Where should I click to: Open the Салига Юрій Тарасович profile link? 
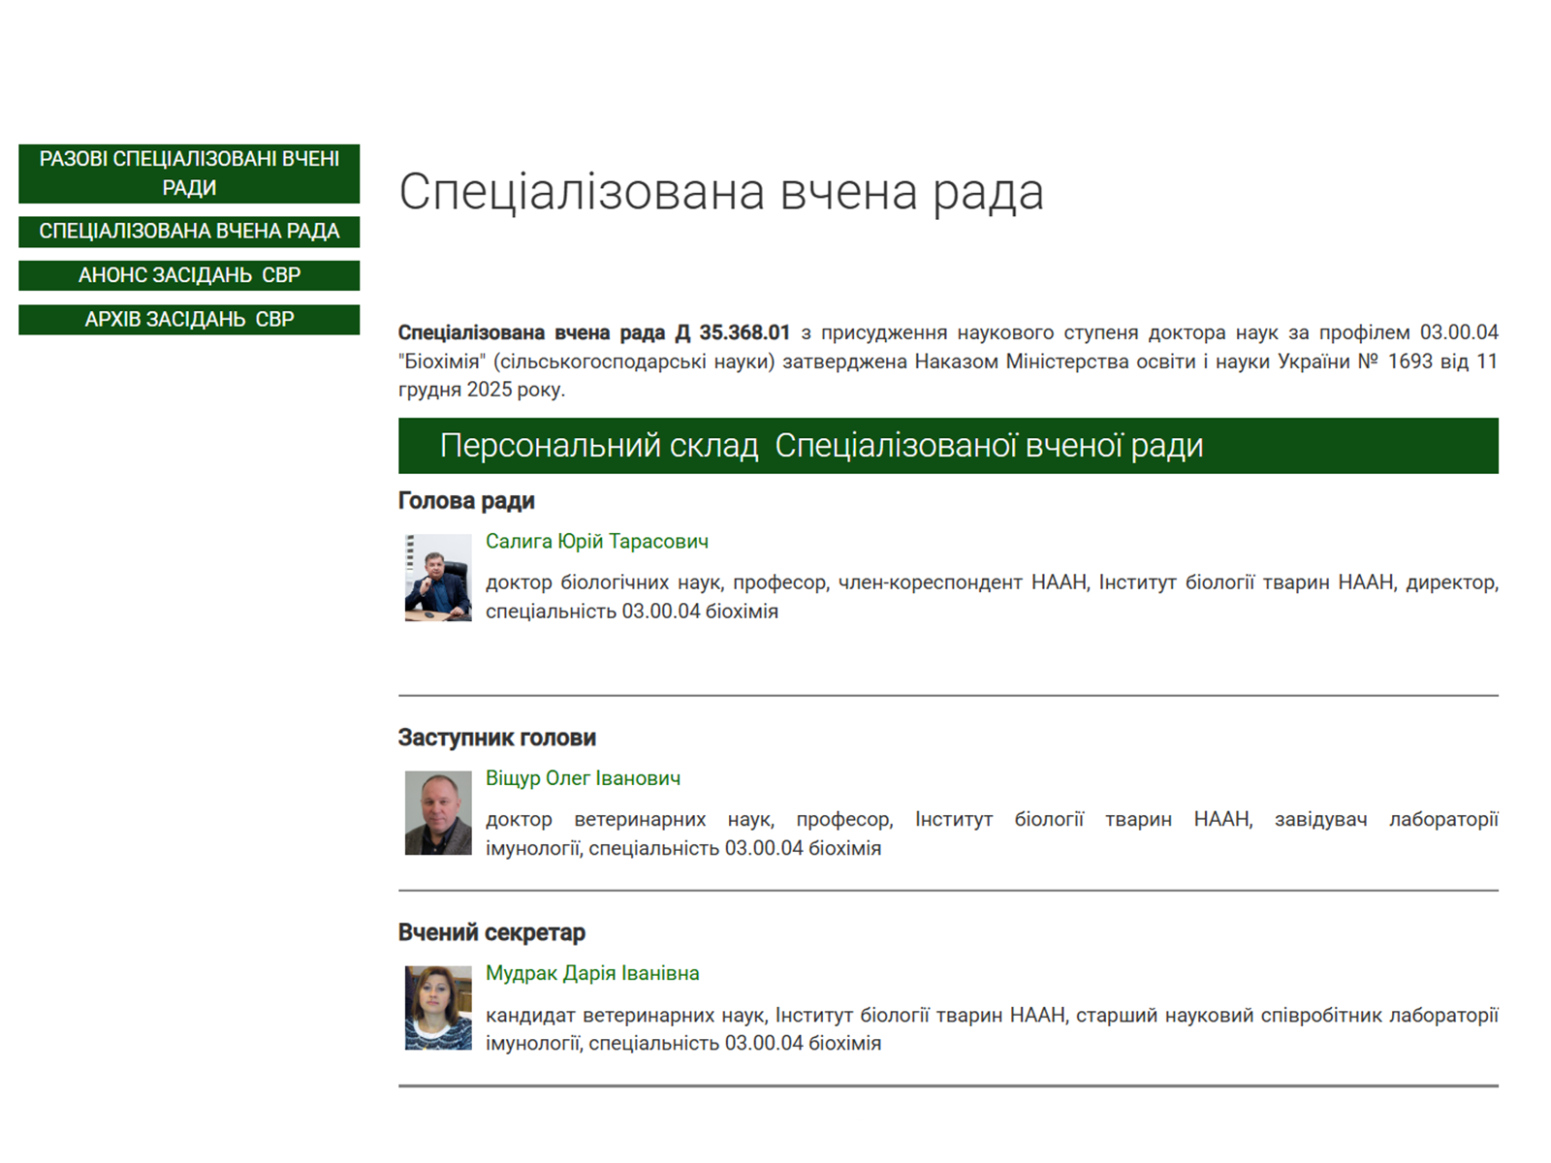coord(596,542)
